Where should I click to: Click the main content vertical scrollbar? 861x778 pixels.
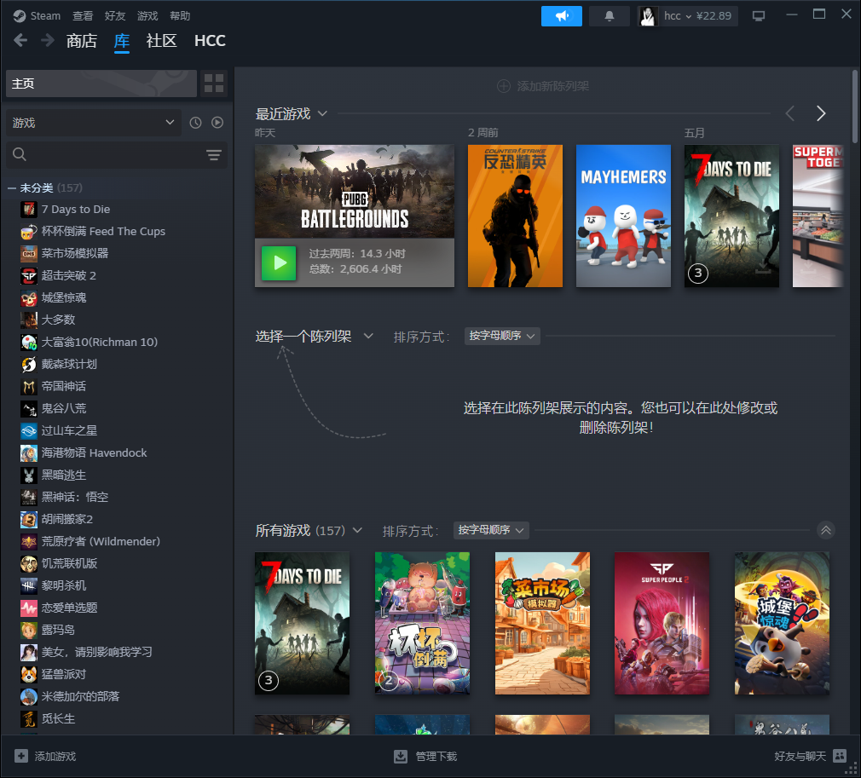[854, 107]
